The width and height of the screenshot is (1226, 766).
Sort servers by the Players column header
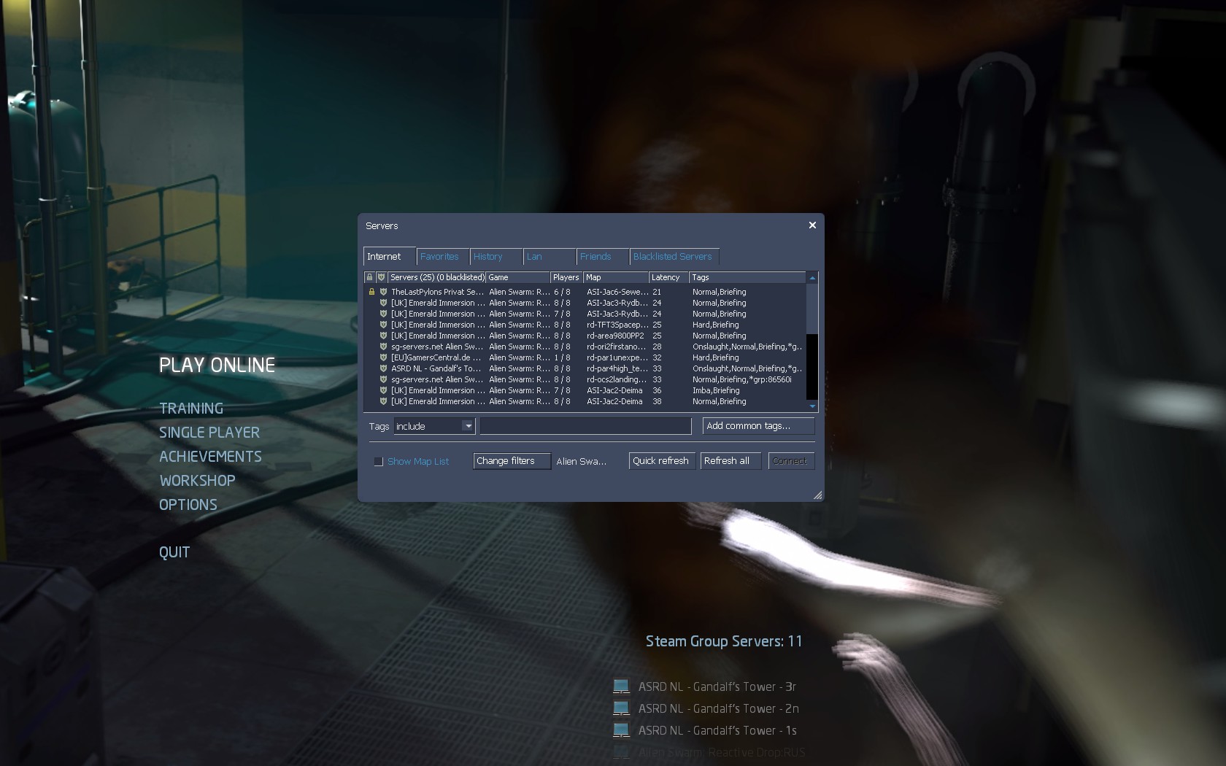click(x=566, y=277)
